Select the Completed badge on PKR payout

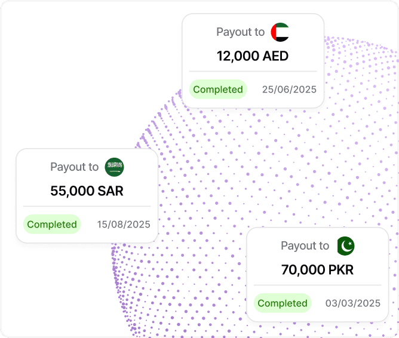pos(283,303)
